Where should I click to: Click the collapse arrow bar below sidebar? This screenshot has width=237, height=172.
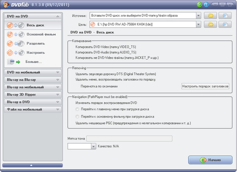[x=33, y=165]
